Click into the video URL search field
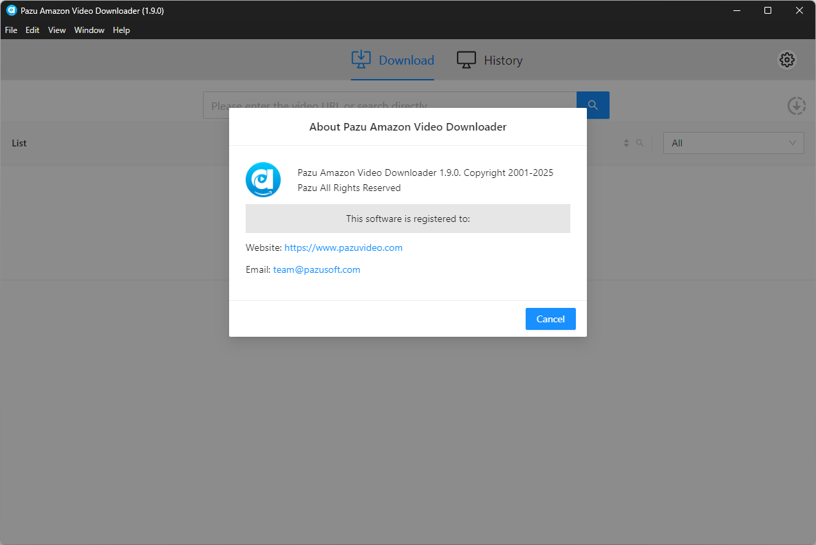 point(390,105)
